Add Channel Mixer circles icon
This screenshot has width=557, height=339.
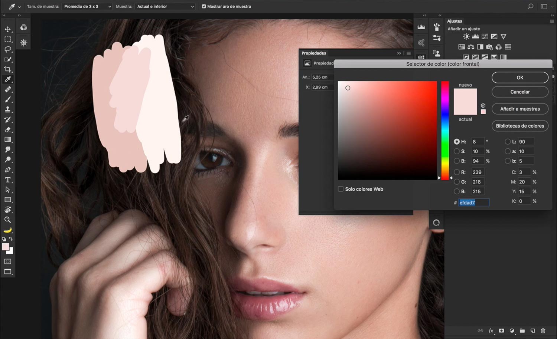click(x=499, y=47)
